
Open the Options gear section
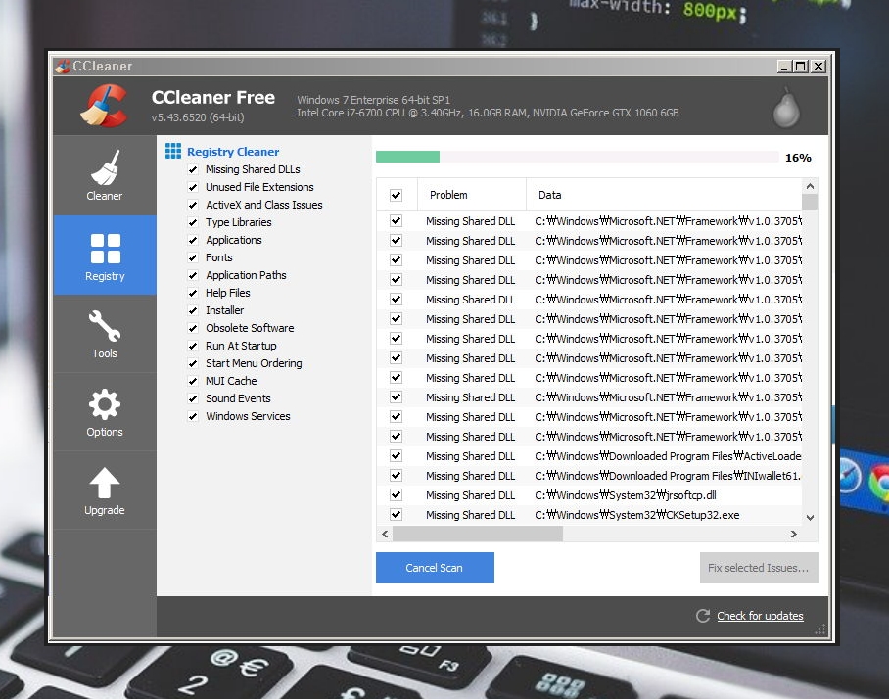click(105, 411)
